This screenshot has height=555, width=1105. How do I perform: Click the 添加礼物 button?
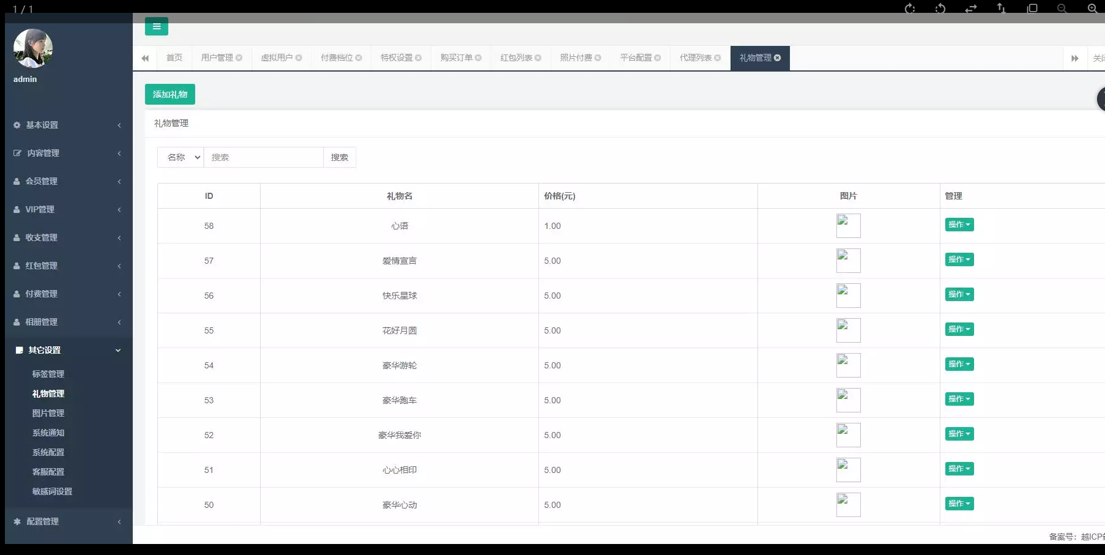170,94
